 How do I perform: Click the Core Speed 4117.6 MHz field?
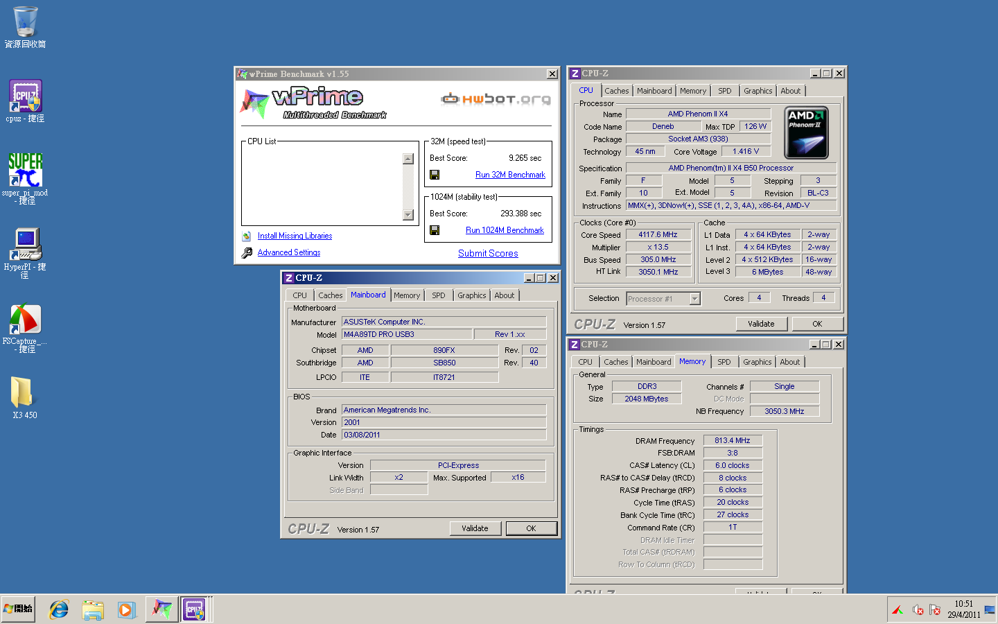tap(658, 234)
